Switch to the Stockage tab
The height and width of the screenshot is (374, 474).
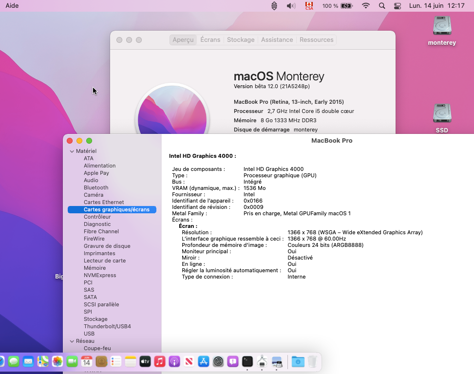point(241,39)
